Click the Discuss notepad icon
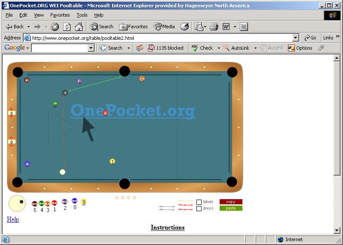The width and height of the screenshot is (343, 245). pyautogui.click(x=243, y=27)
